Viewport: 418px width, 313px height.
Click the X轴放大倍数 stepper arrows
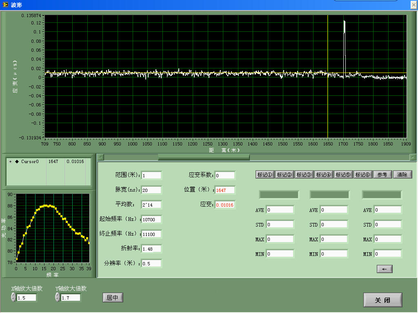[x=13, y=297]
